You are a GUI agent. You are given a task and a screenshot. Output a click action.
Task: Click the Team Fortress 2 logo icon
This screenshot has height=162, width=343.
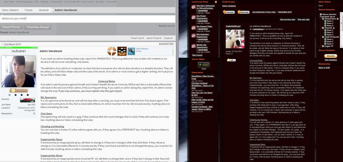(111, 51)
